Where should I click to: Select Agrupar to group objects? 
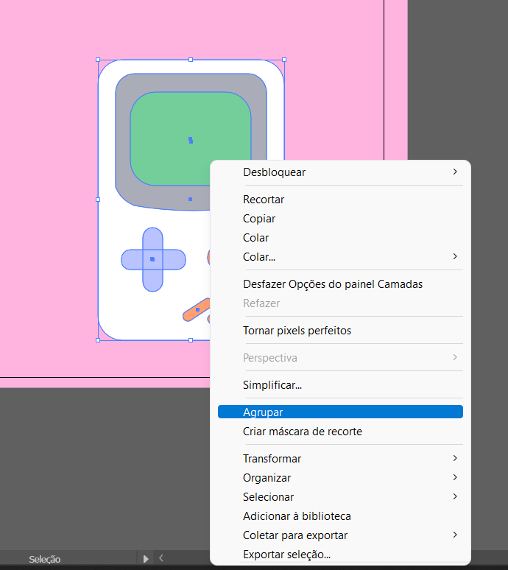pos(340,412)
